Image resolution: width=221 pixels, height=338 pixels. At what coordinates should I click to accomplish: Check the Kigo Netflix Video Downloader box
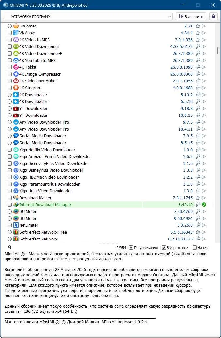click(9, 150)
